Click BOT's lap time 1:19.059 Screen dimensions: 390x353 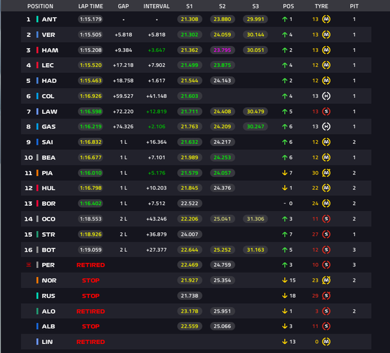coord(90,250)
